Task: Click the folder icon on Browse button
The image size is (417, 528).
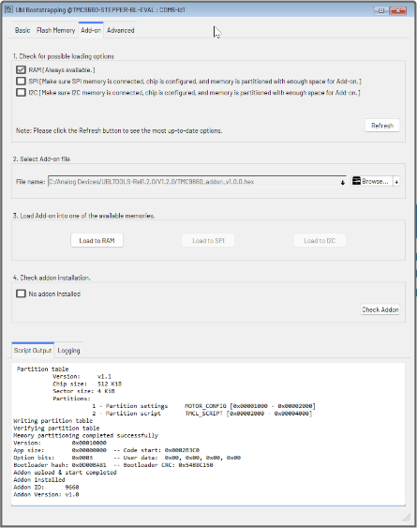Action: (x=356, y=181)
